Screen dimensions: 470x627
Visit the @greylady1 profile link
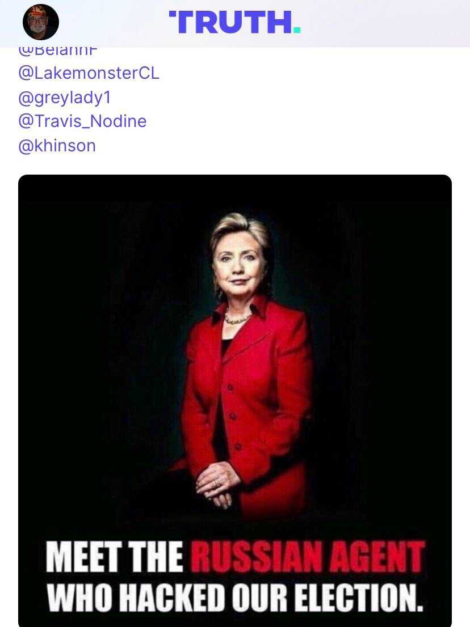click(65, 98)
